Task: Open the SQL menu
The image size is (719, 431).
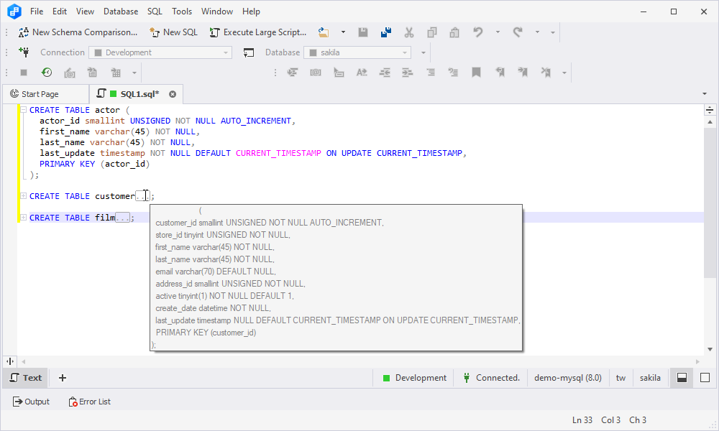Action: pyautogui.click(x=155, y=11)
